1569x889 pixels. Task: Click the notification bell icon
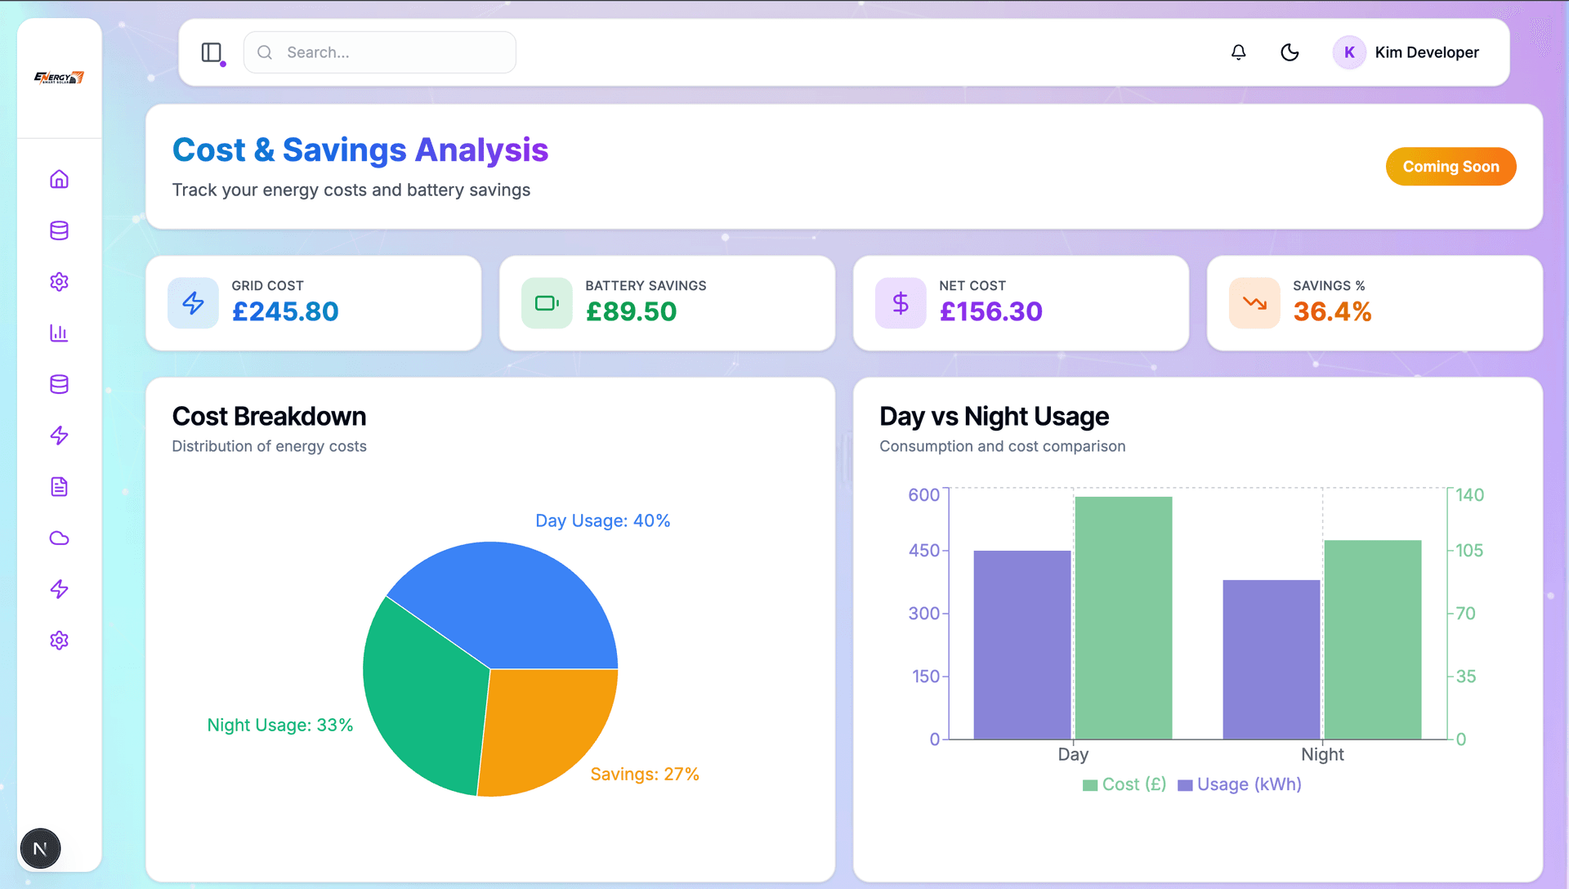pyautogui.click(x=1239, y=52)
